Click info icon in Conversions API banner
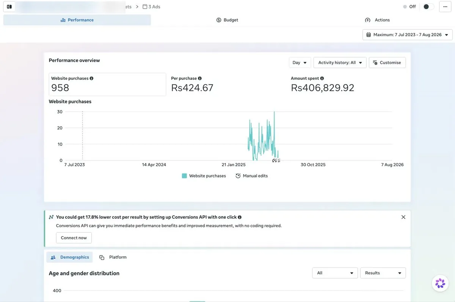 point(240,217)
